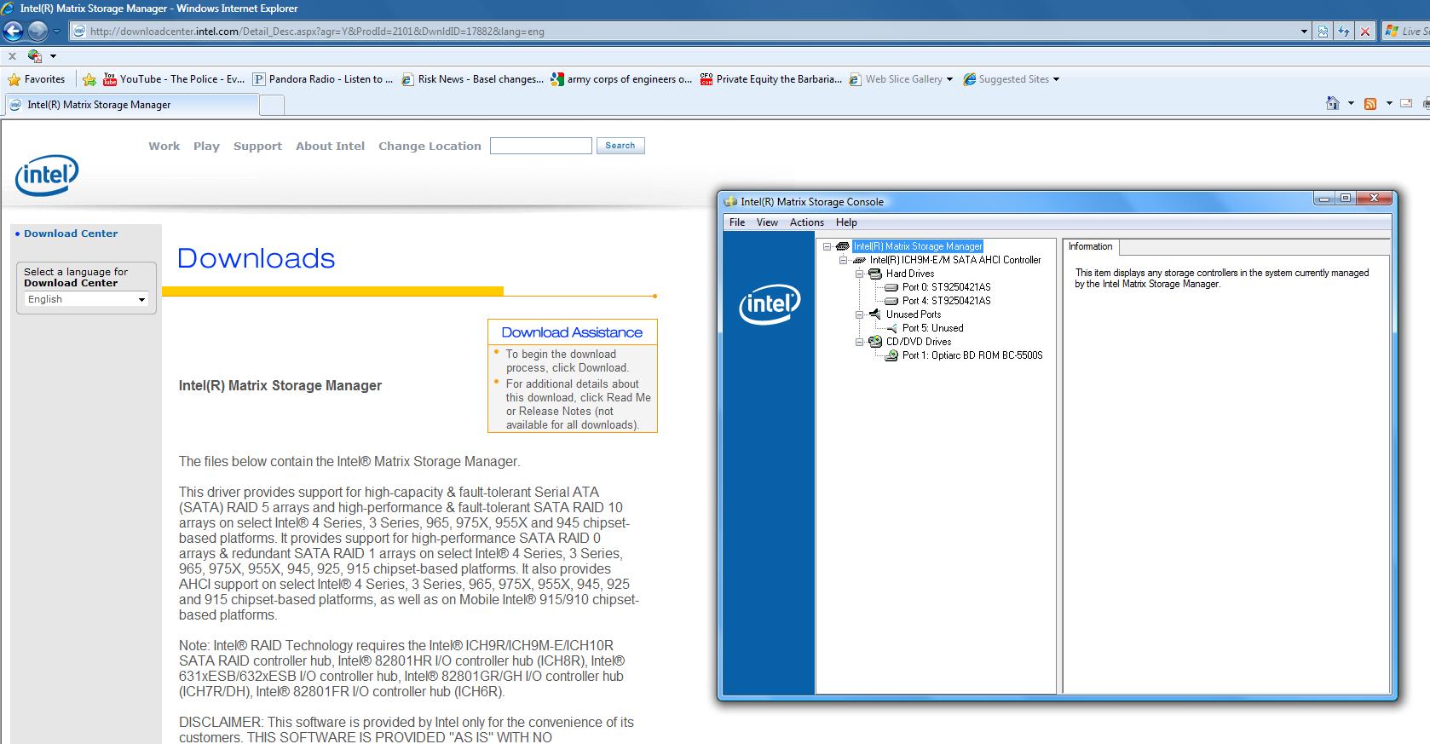
Task: Click the Intel site search text field
Action: pyautogui.click(x=541, y=146)
